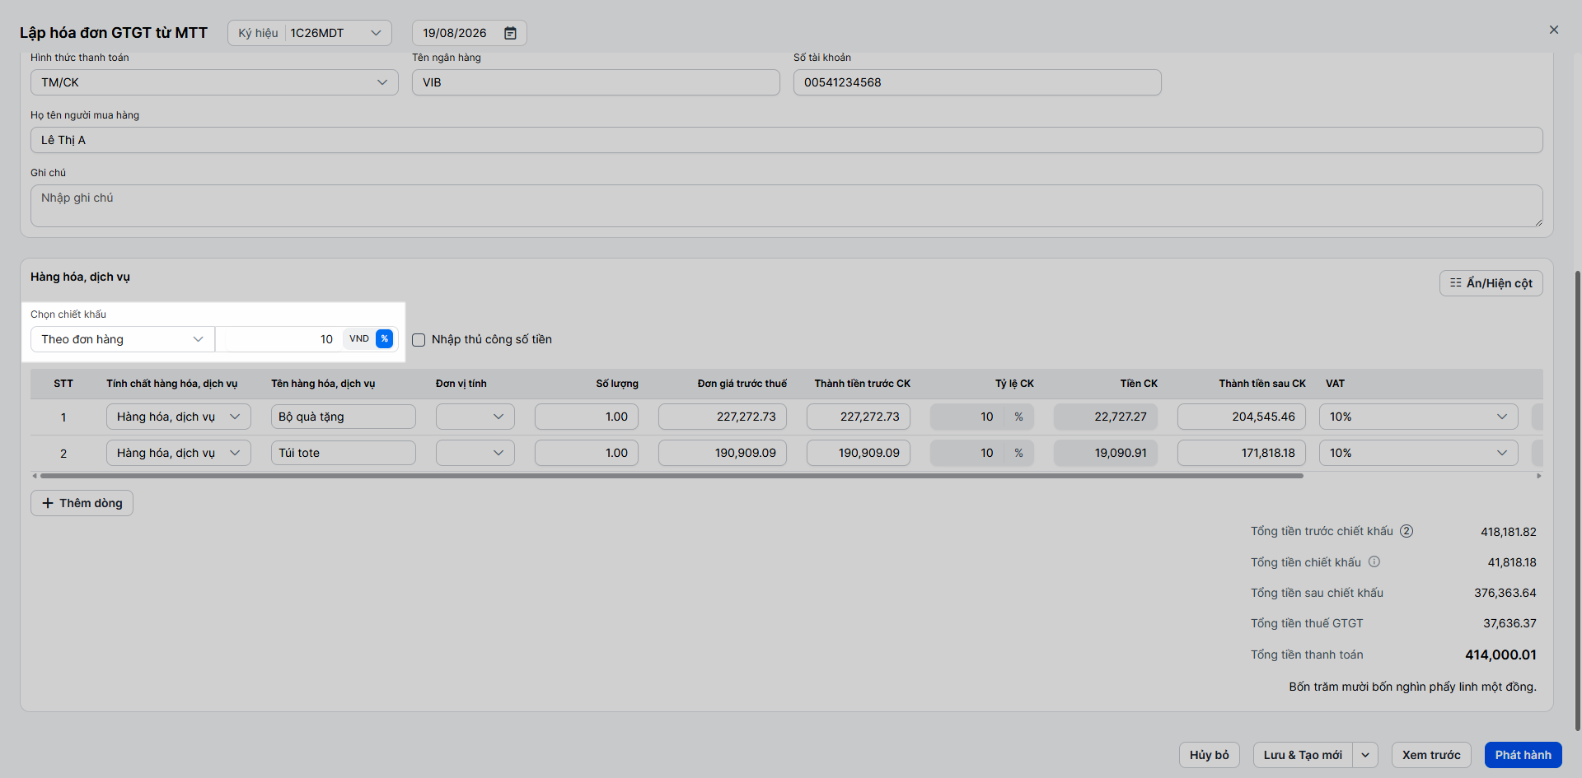Click the Ẩn/Hiện cột button
Viewport: 1582px width, 778px height.
[1491, 282]
